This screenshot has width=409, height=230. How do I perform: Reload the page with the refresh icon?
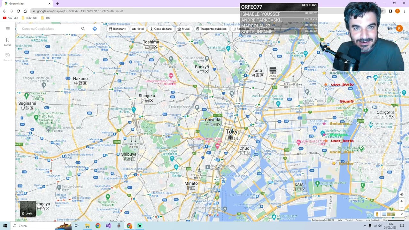click(18, 11)
